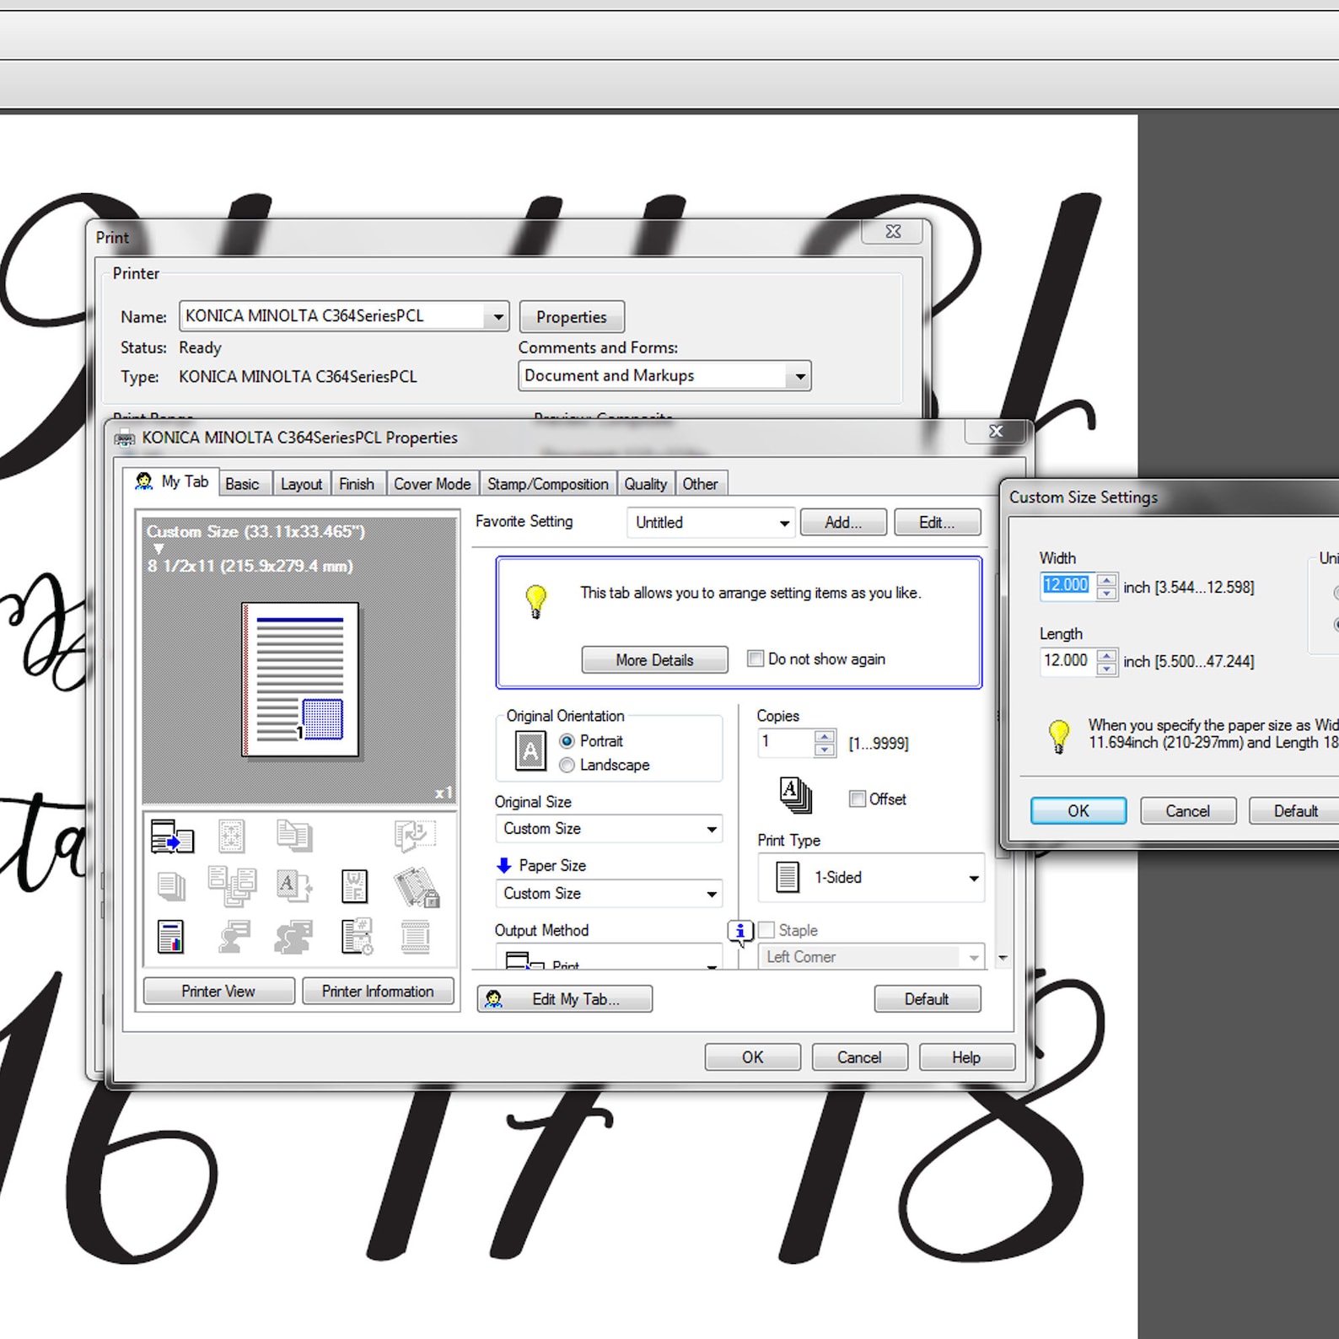Increase the Width value using up arrow

pos(1107,579)
